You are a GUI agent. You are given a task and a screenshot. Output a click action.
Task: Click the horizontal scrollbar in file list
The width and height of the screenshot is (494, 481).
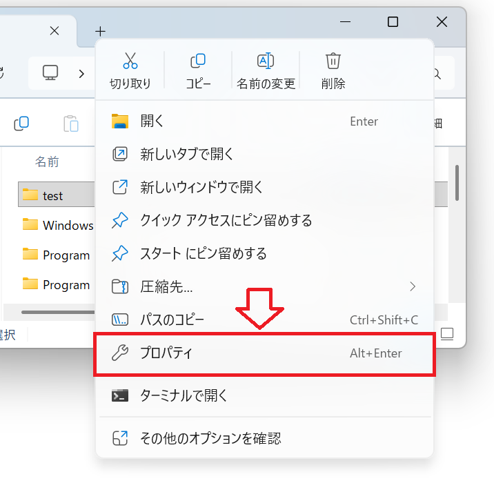(x=58, y=312)
